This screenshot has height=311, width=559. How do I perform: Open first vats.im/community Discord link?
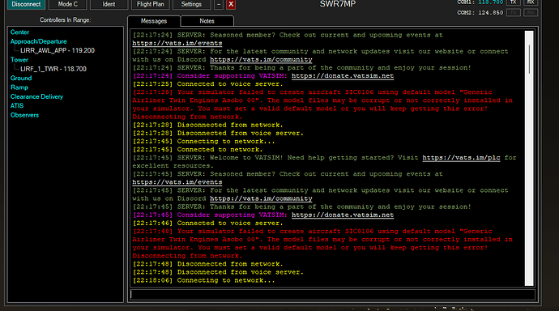pyautogui.click(x=261, y=59)
